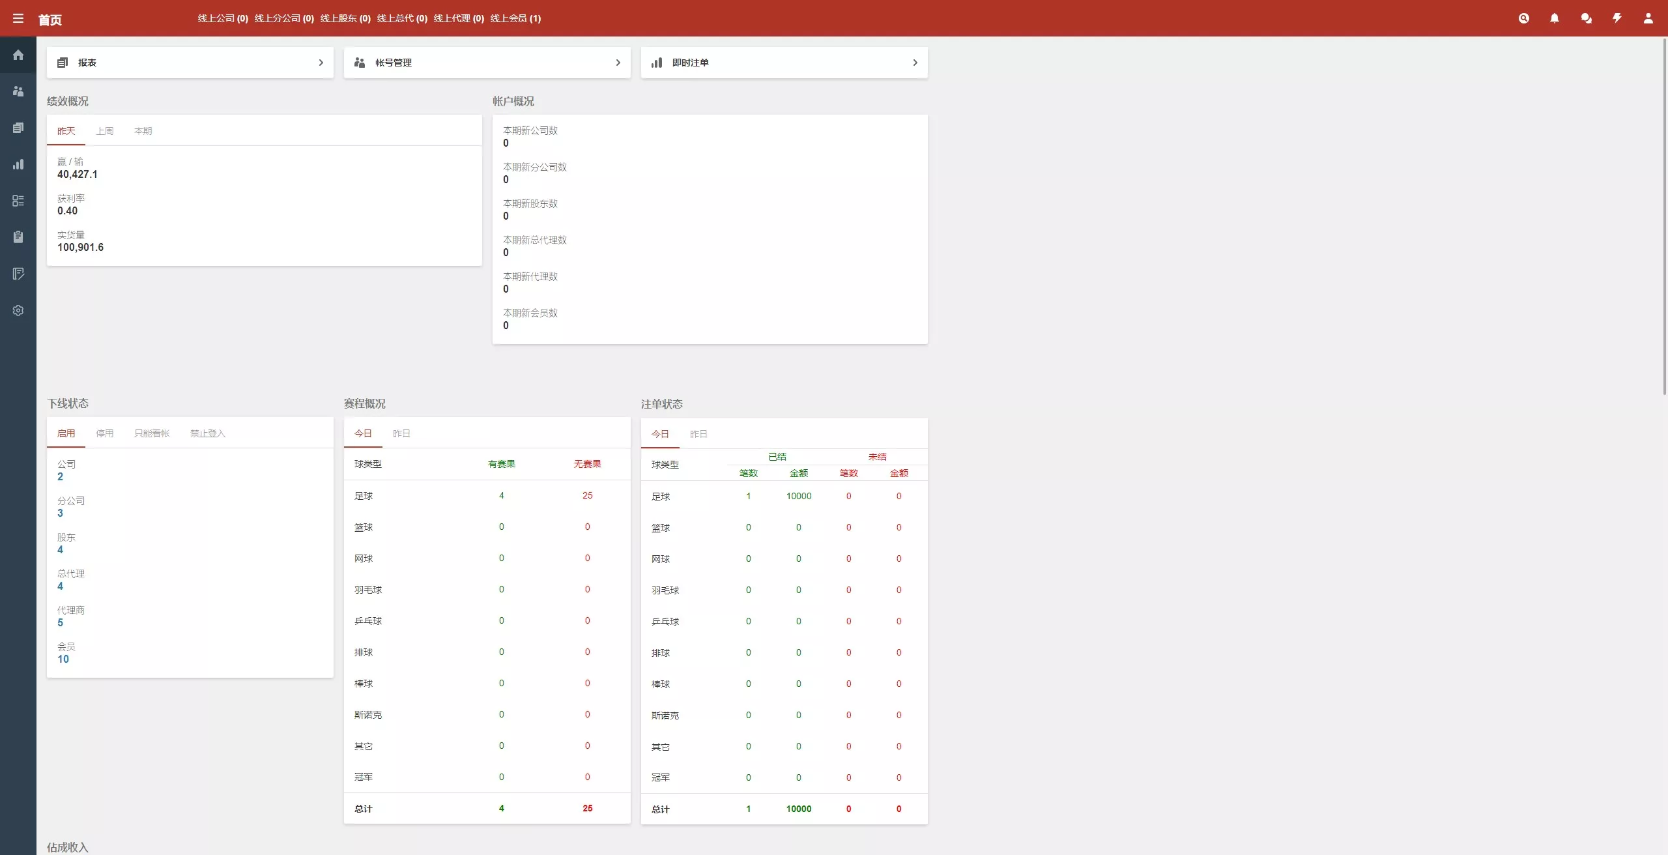Click the user profile icon

[x=1648, y=18]
